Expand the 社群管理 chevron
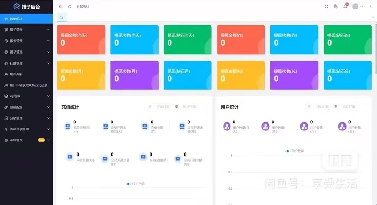 (x=48, y=63)
